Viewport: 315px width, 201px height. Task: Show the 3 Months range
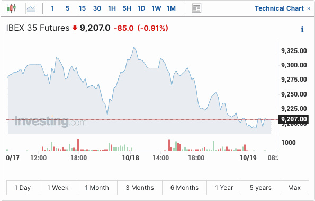click(x=140, y=188)
